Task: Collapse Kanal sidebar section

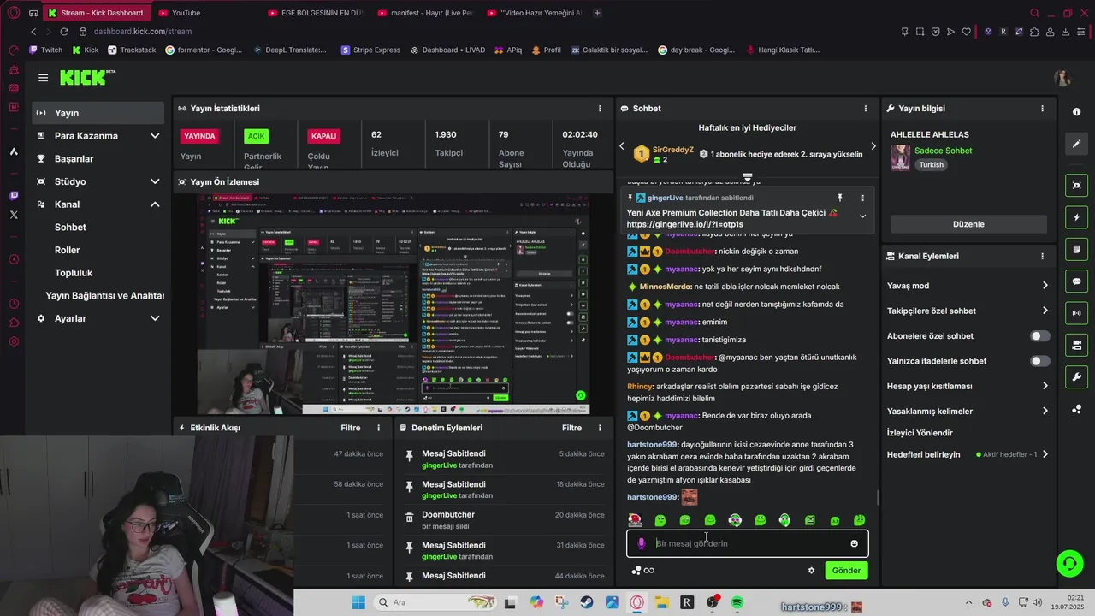Action: click(x=155, y=204)
